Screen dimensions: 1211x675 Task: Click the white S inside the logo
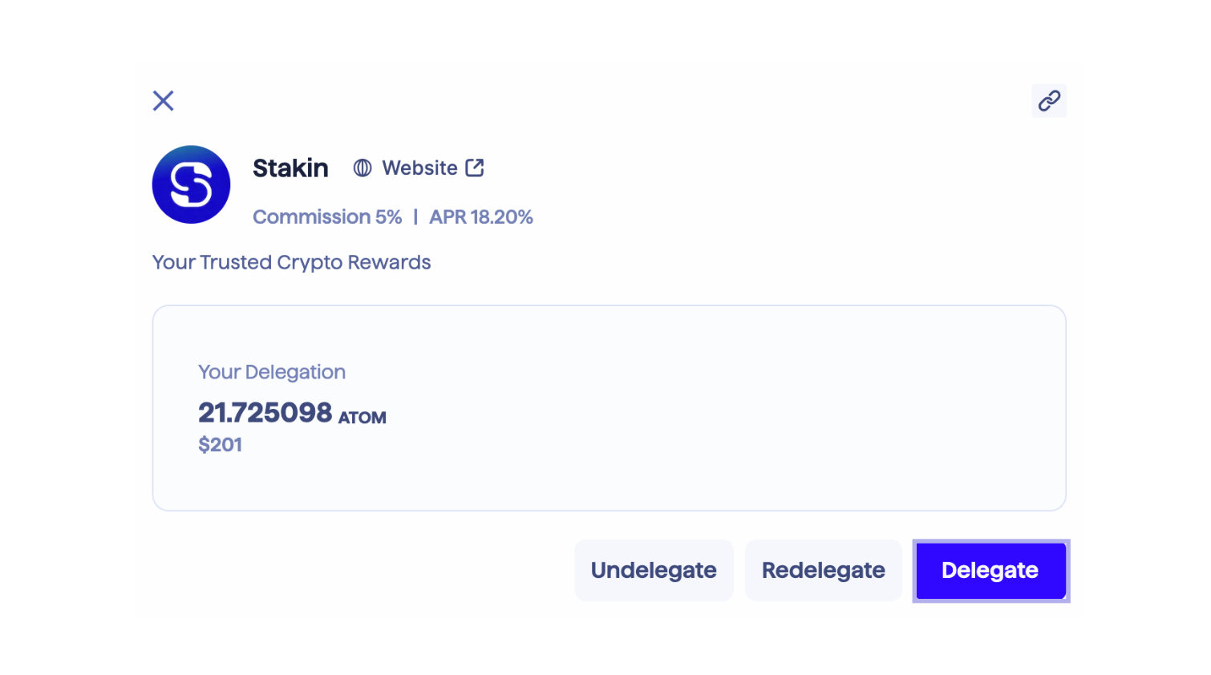192,184
